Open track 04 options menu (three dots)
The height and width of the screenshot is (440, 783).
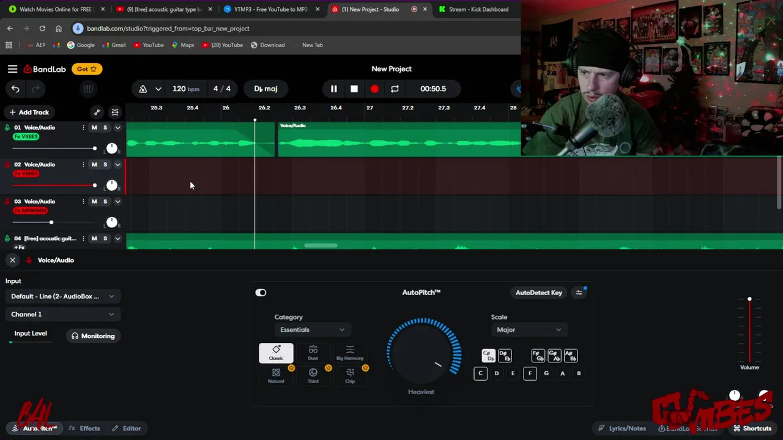coord(83,238)
